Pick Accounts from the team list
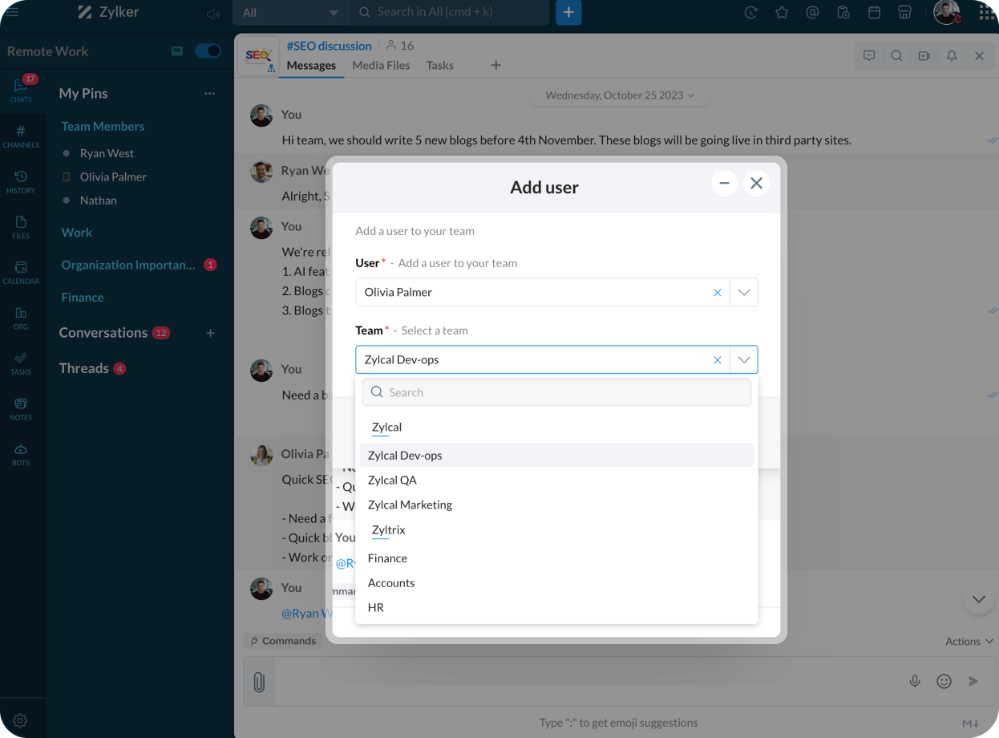 click(556, 583)
